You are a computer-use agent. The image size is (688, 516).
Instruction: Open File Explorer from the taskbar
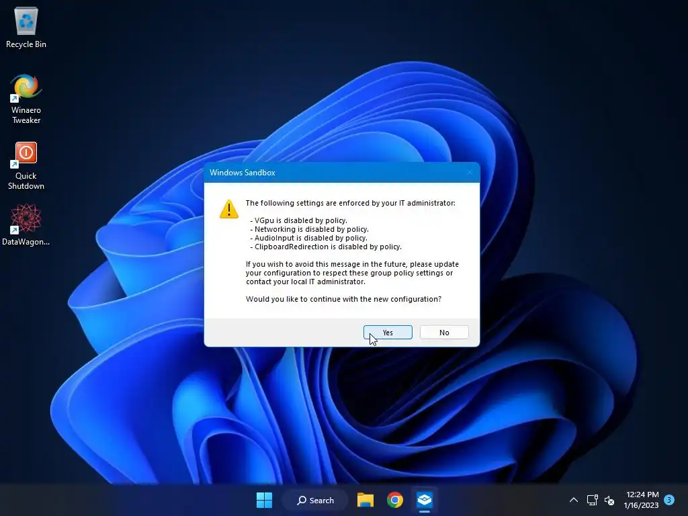coord(365,500)
